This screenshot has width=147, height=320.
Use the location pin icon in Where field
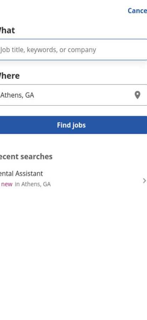[137, 95]
